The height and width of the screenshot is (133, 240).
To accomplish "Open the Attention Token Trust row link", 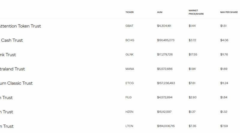I will 20,26.
